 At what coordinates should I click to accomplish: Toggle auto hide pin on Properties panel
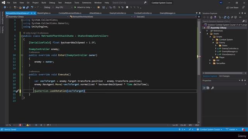pyautogui.click(x=242, y=81)
